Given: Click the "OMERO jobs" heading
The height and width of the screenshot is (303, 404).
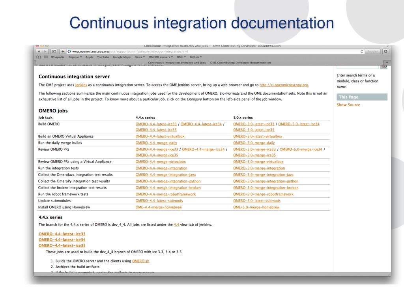Looking at the screenshot, I should click(53, 111).
